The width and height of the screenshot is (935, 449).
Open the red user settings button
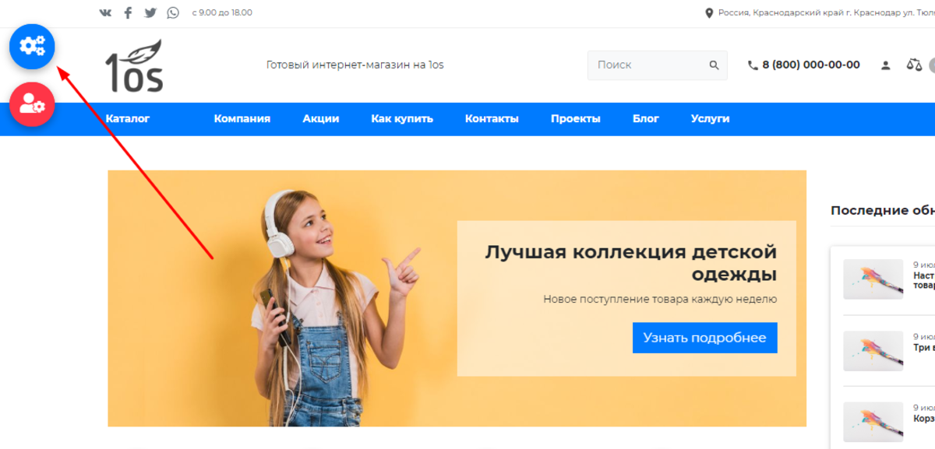click(x=32, y=103)
